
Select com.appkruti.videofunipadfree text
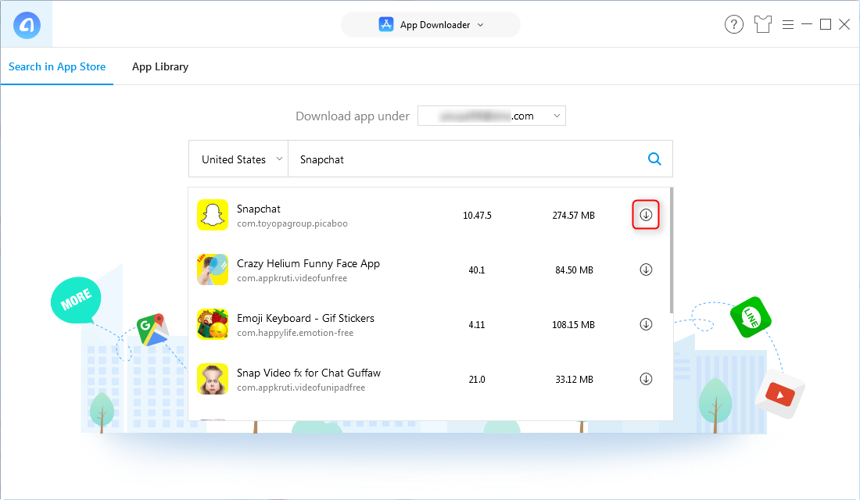301,387
